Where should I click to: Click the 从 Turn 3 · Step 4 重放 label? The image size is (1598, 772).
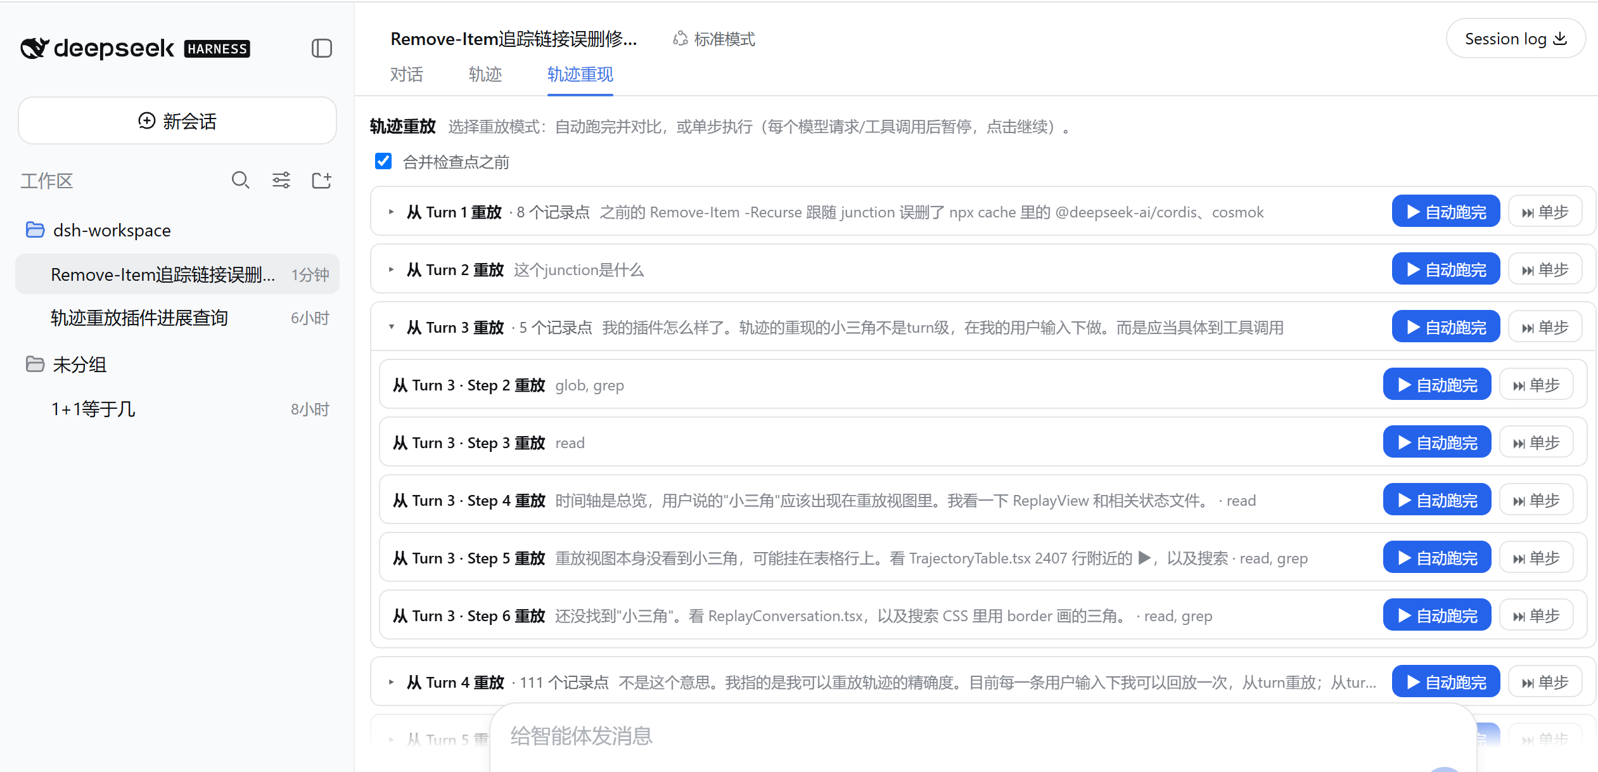(469, 501)
